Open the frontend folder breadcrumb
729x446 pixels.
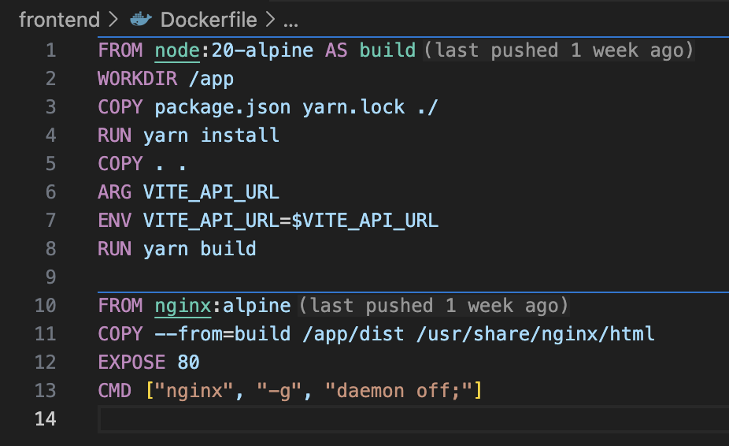tap(59, 19)
